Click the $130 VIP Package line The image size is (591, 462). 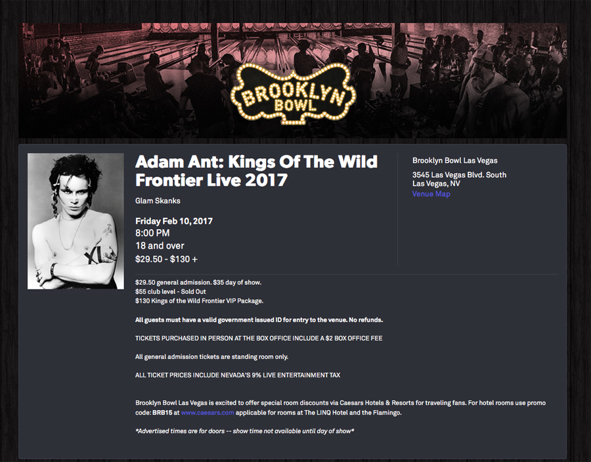point(199,301)
